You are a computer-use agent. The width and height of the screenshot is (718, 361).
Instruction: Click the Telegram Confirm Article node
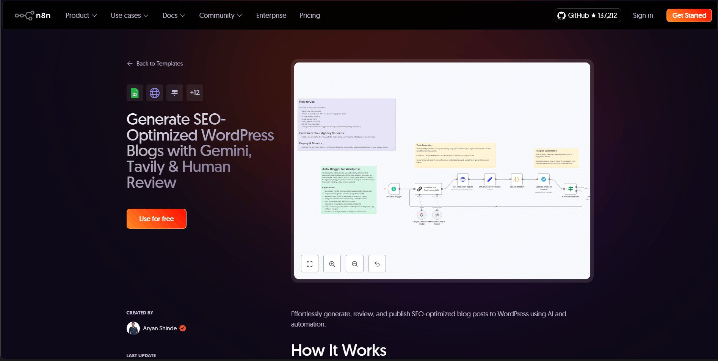click(x=543, y=180)
